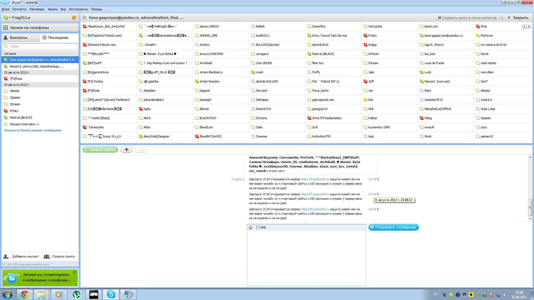The image size is (534, 300).
Task: Select limezor5, johnny228c conversation
Action: [x=40, y=66]
